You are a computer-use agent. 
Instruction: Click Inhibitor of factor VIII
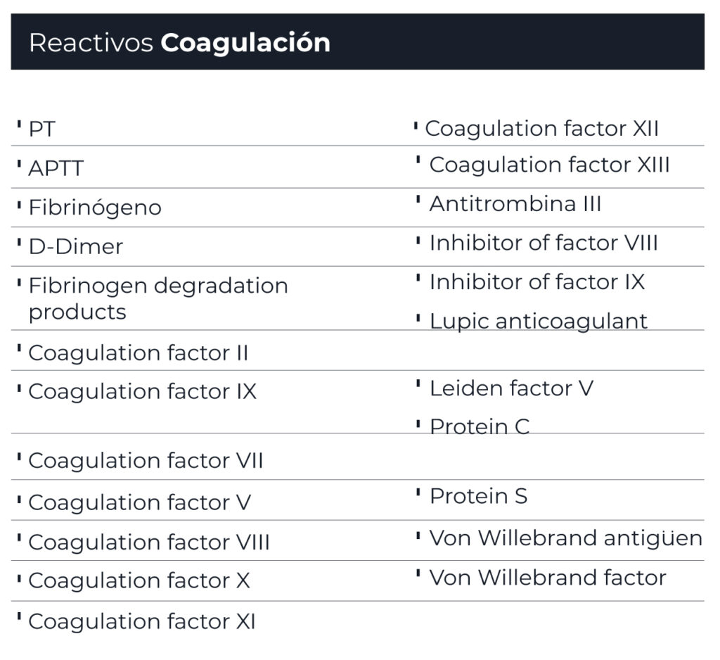(x=544, y=243)
